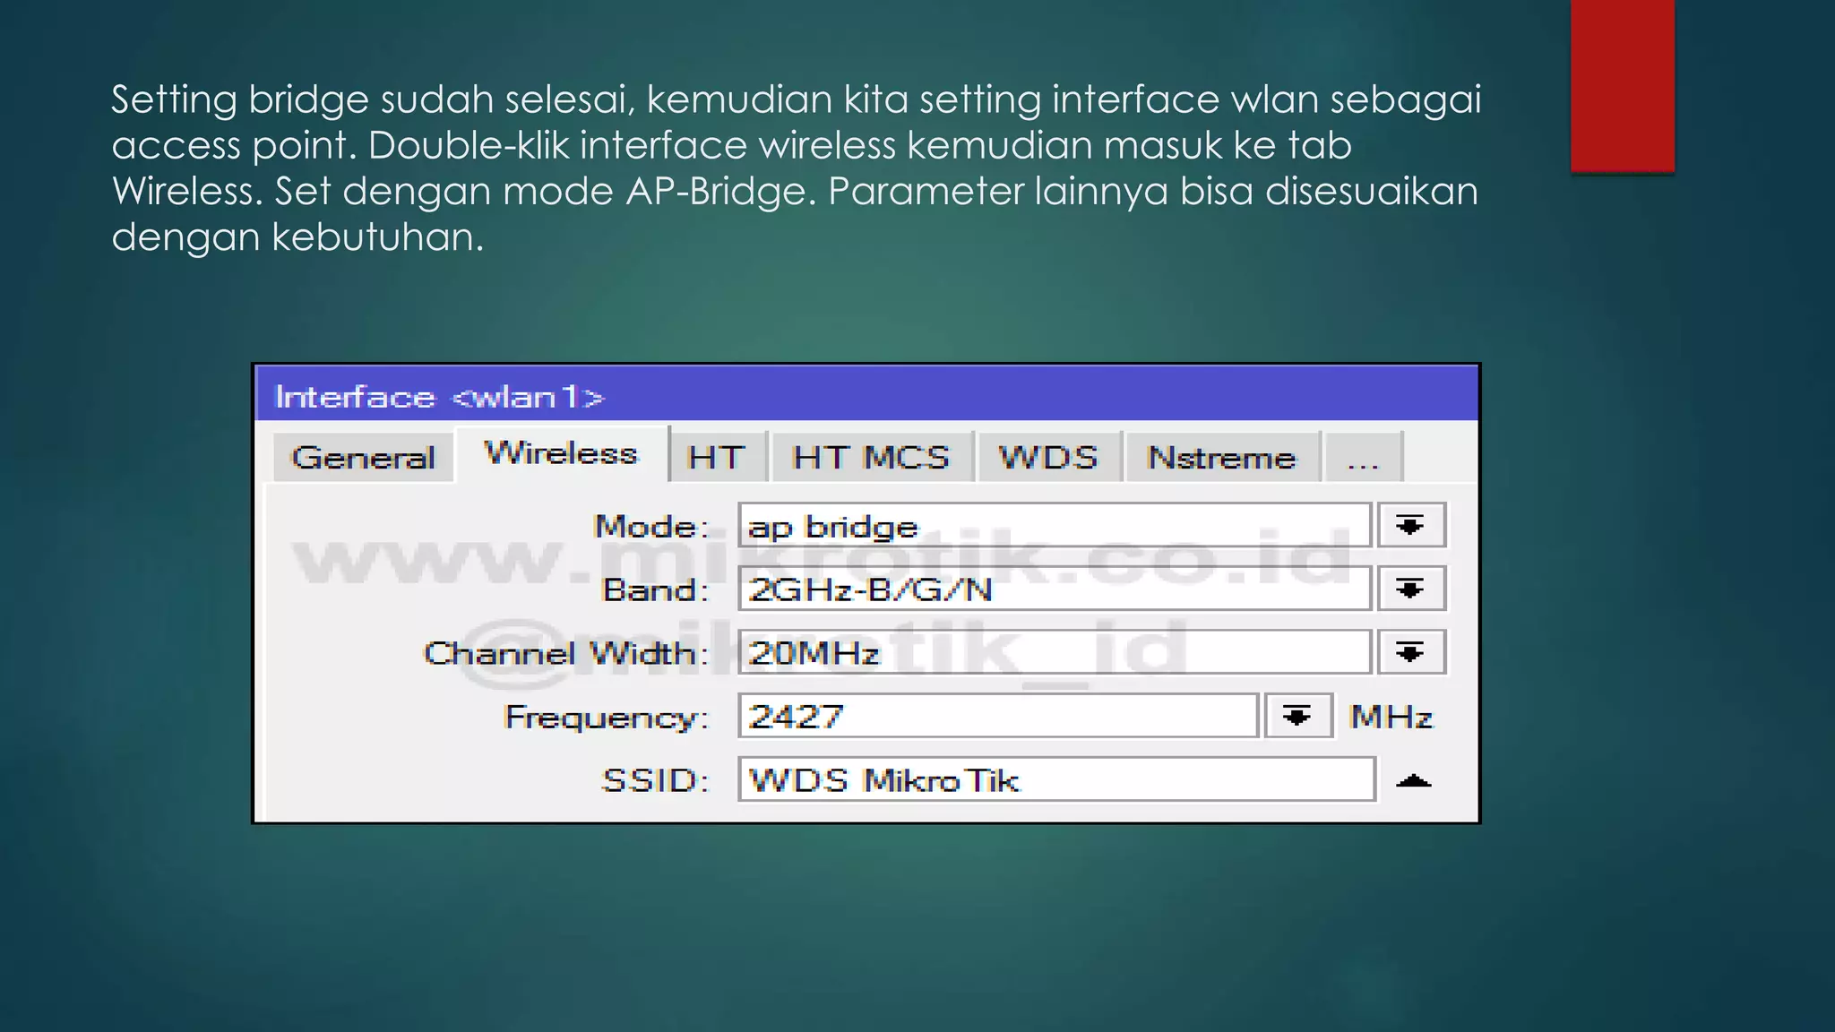Click the Band field showing 2GHz-B/G/N
This screenshot has width=1835, height=1032.
[1055, 589]
